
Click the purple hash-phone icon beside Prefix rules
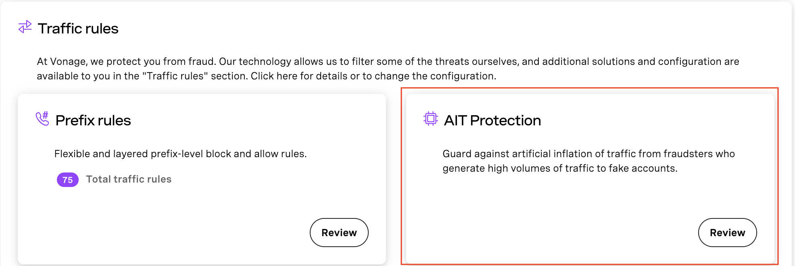point(42,119)
